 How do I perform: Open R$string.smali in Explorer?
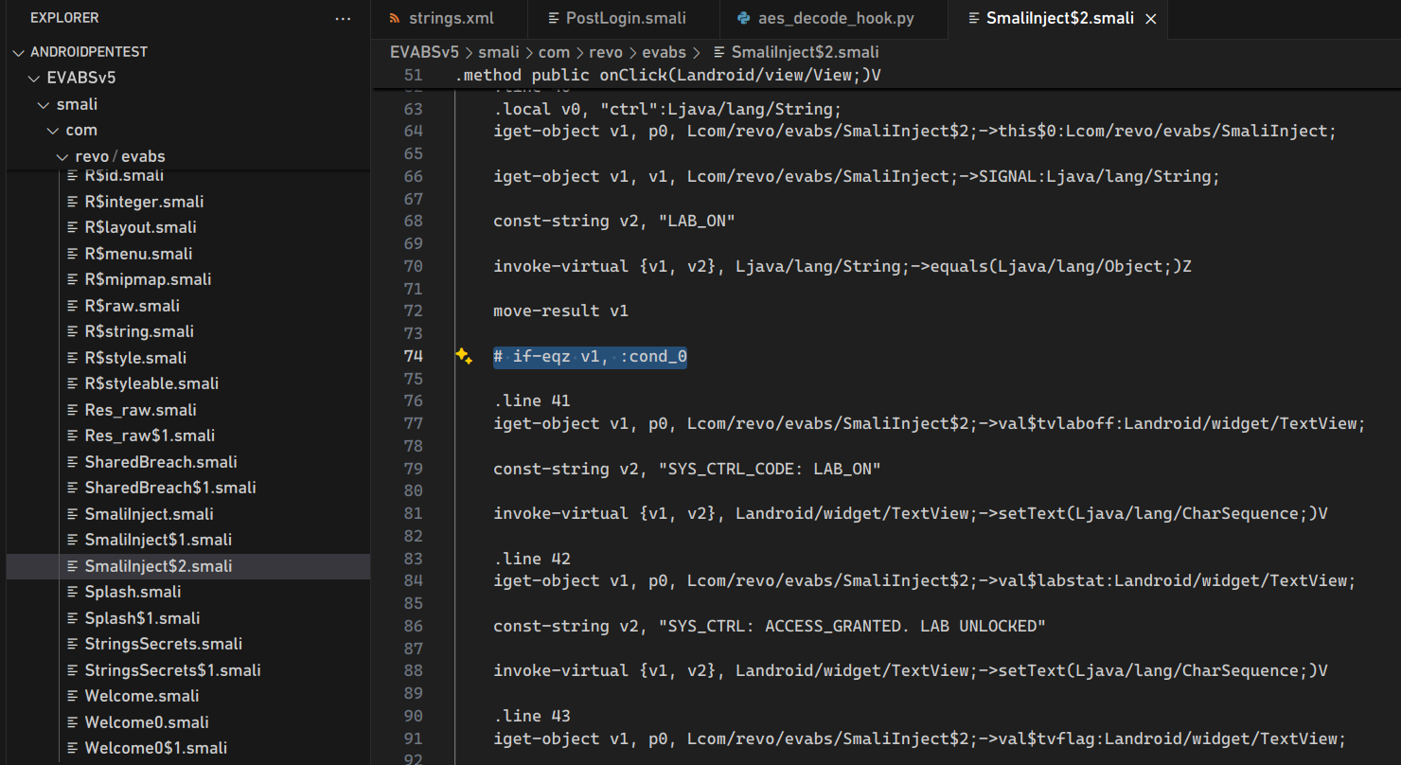pos(139,331)
